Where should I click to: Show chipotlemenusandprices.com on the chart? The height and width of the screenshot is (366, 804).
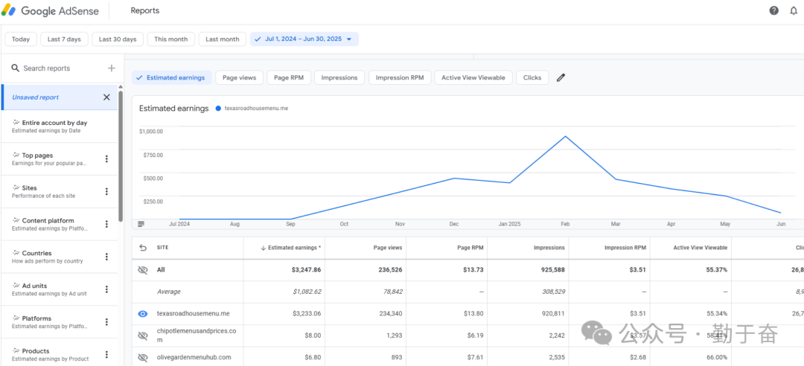(143, 335)
